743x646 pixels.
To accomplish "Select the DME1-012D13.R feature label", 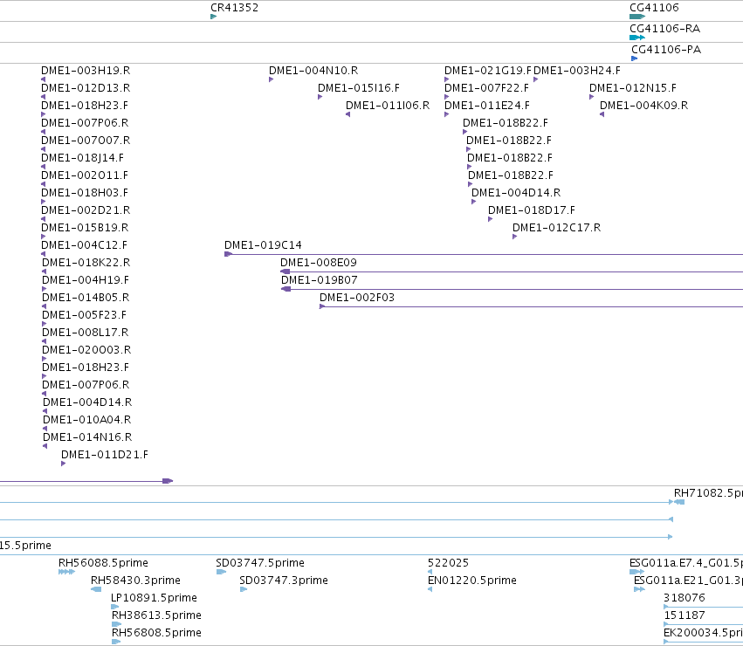I will (86, 88).
